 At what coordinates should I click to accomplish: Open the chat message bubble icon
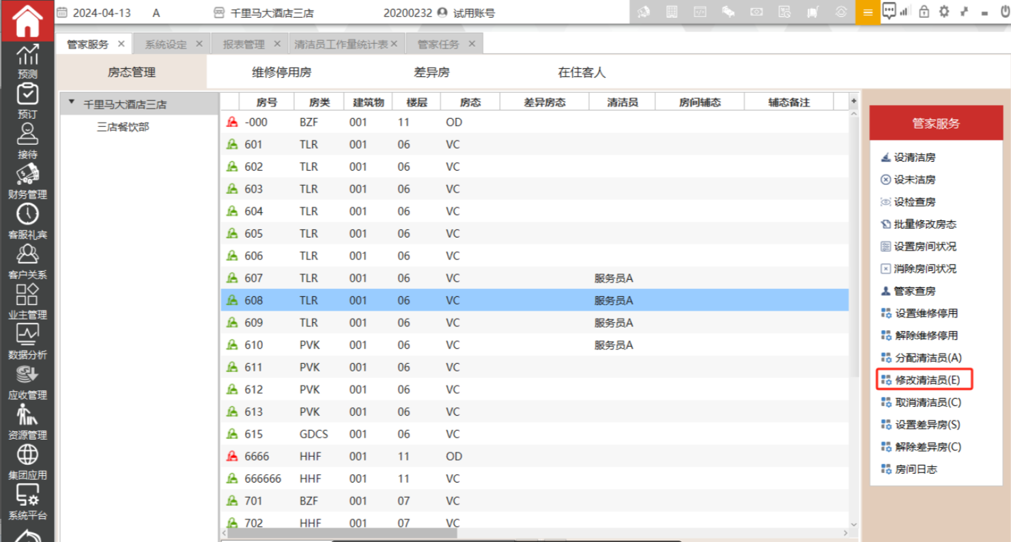click(889, 12)
